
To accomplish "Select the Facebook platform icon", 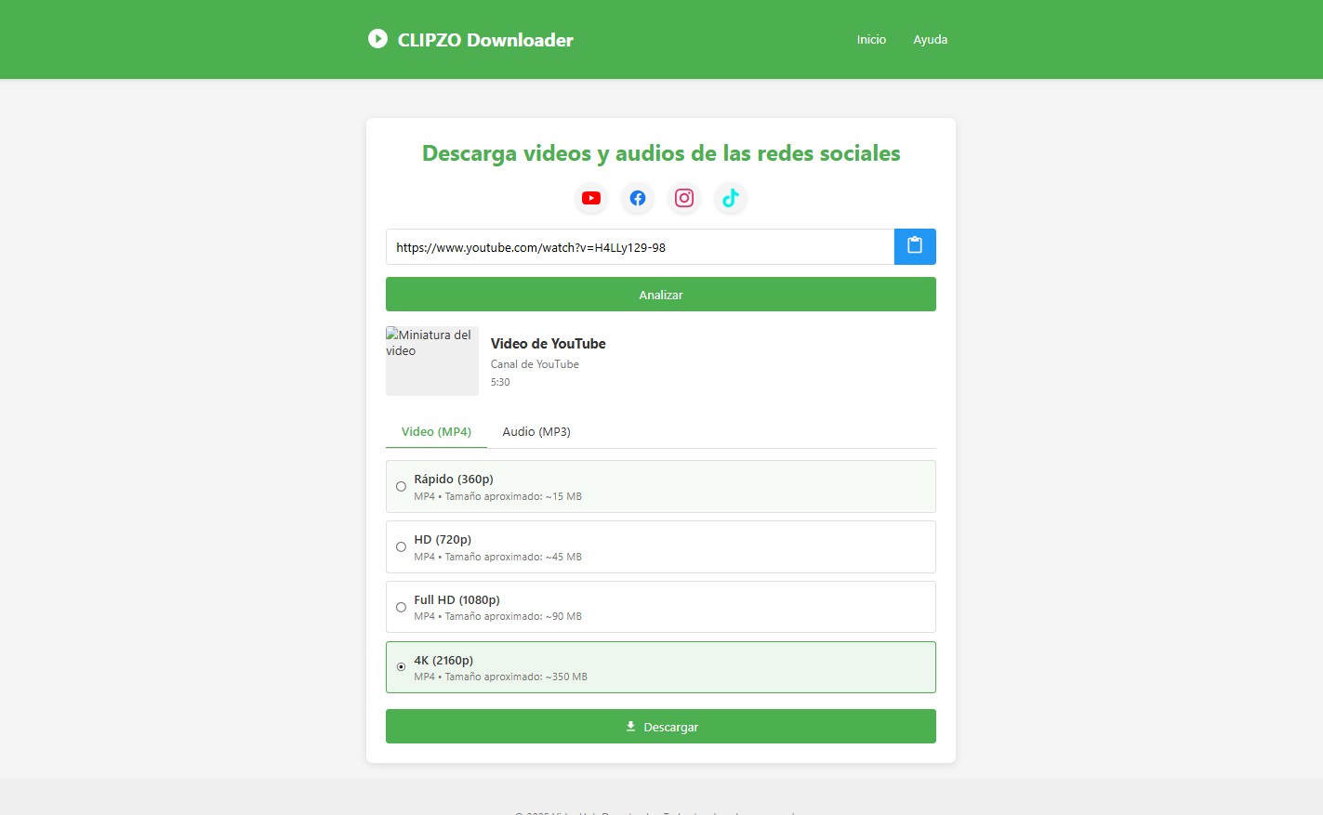I will (x=637, y=198).
